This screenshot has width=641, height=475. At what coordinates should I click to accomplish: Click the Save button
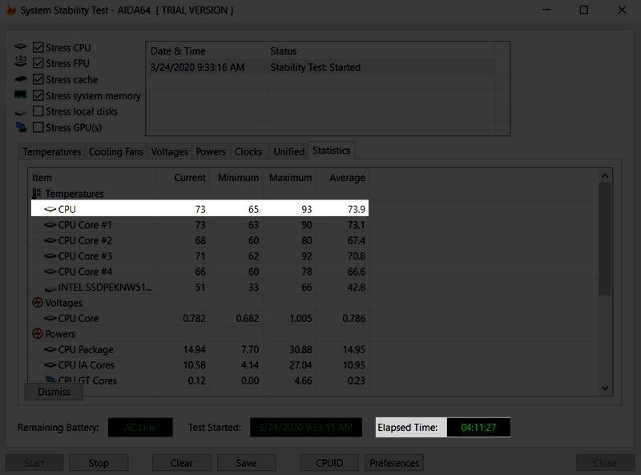(246, 463)
